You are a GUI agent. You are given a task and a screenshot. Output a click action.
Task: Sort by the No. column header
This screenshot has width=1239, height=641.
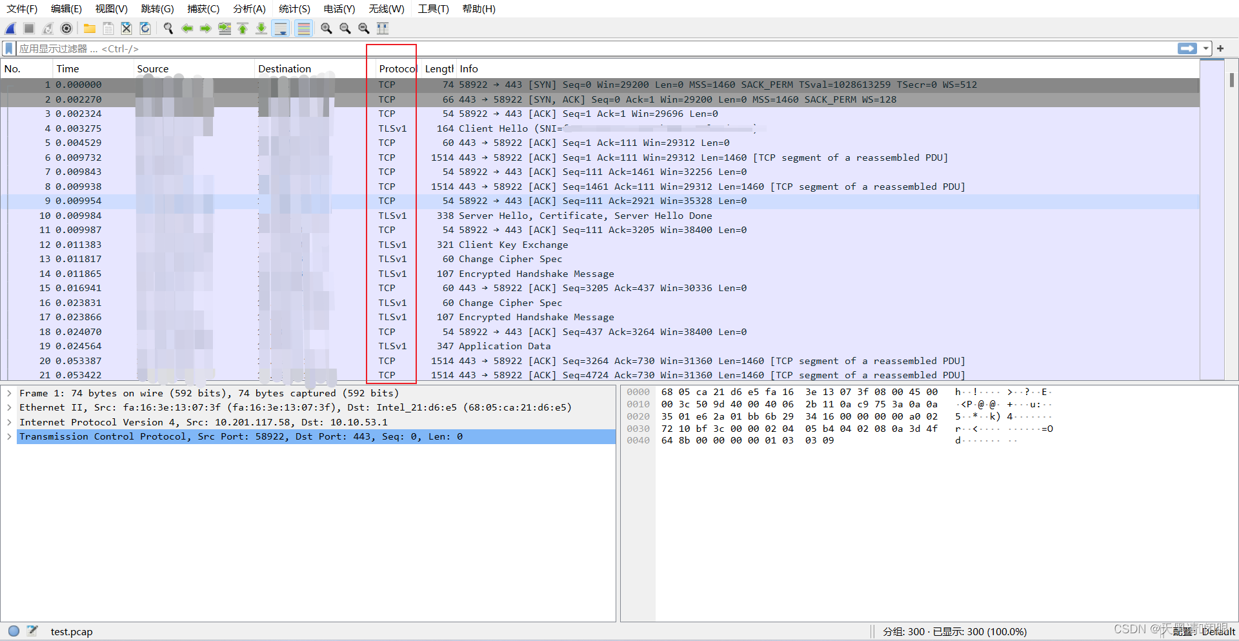(x=26, y=68)
